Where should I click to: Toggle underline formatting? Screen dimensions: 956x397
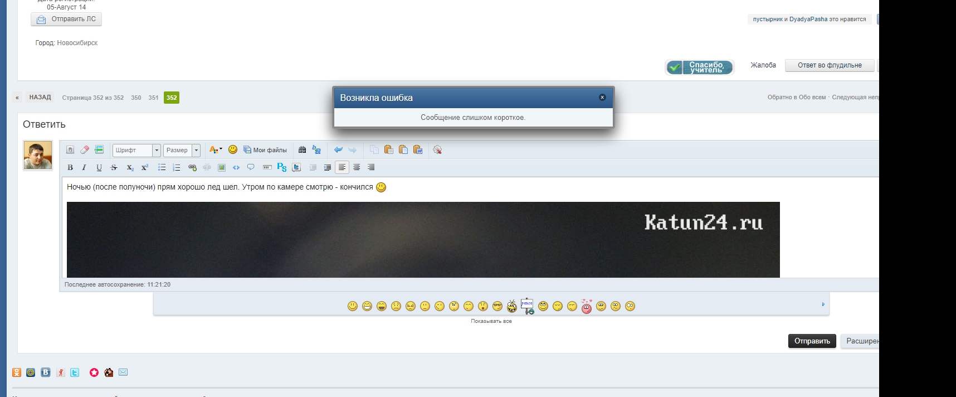pyautogui.click(x=99, y=167)
